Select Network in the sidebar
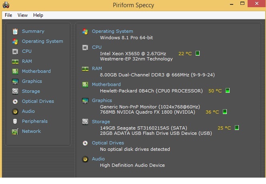The image size is (266, 184). pyautogui.click(x=31, y=131)
